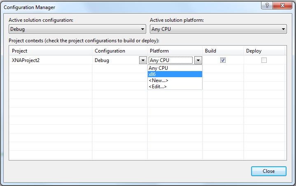Image resolution: width=296 pixels, height=186 pixels.
Task: Click the Configuration column header
Action: tap(119, 51)
